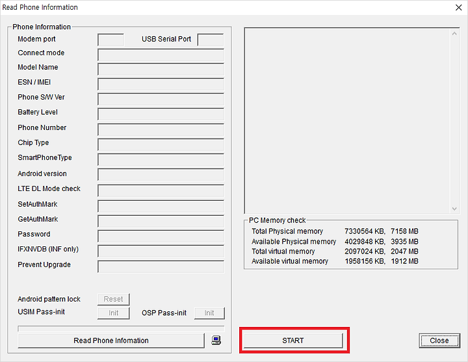
Task: Click the SmartPhoneType field
Action: coord(161,159)
